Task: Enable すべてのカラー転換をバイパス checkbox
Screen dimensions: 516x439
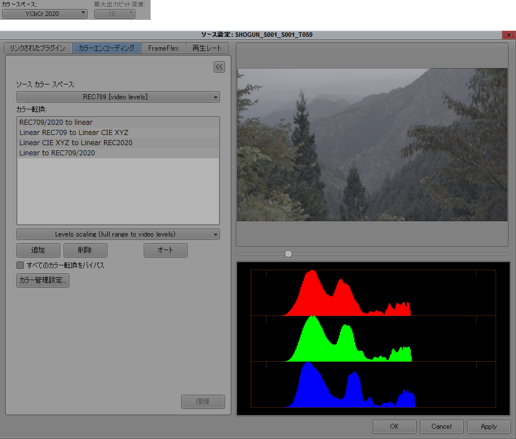Action: click(x=20, y=265)
